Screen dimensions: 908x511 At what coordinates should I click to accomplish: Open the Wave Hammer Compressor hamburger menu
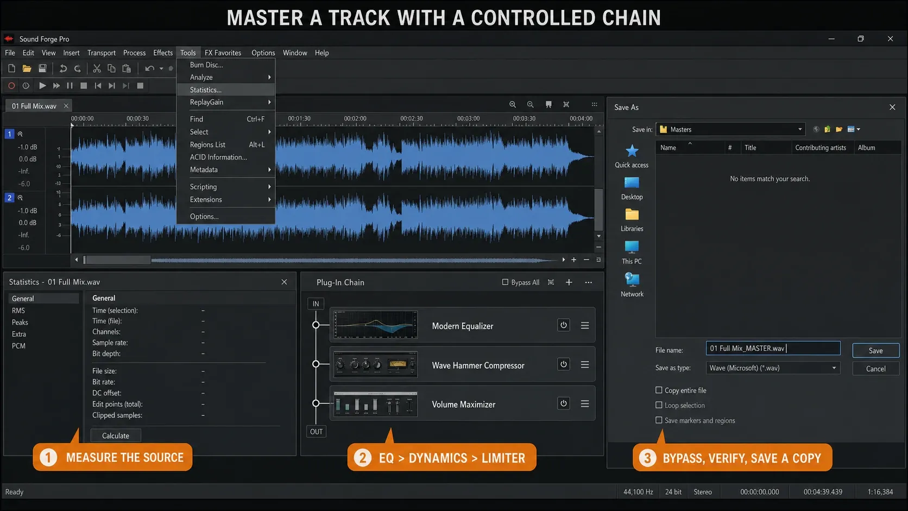tap(585, 364)
